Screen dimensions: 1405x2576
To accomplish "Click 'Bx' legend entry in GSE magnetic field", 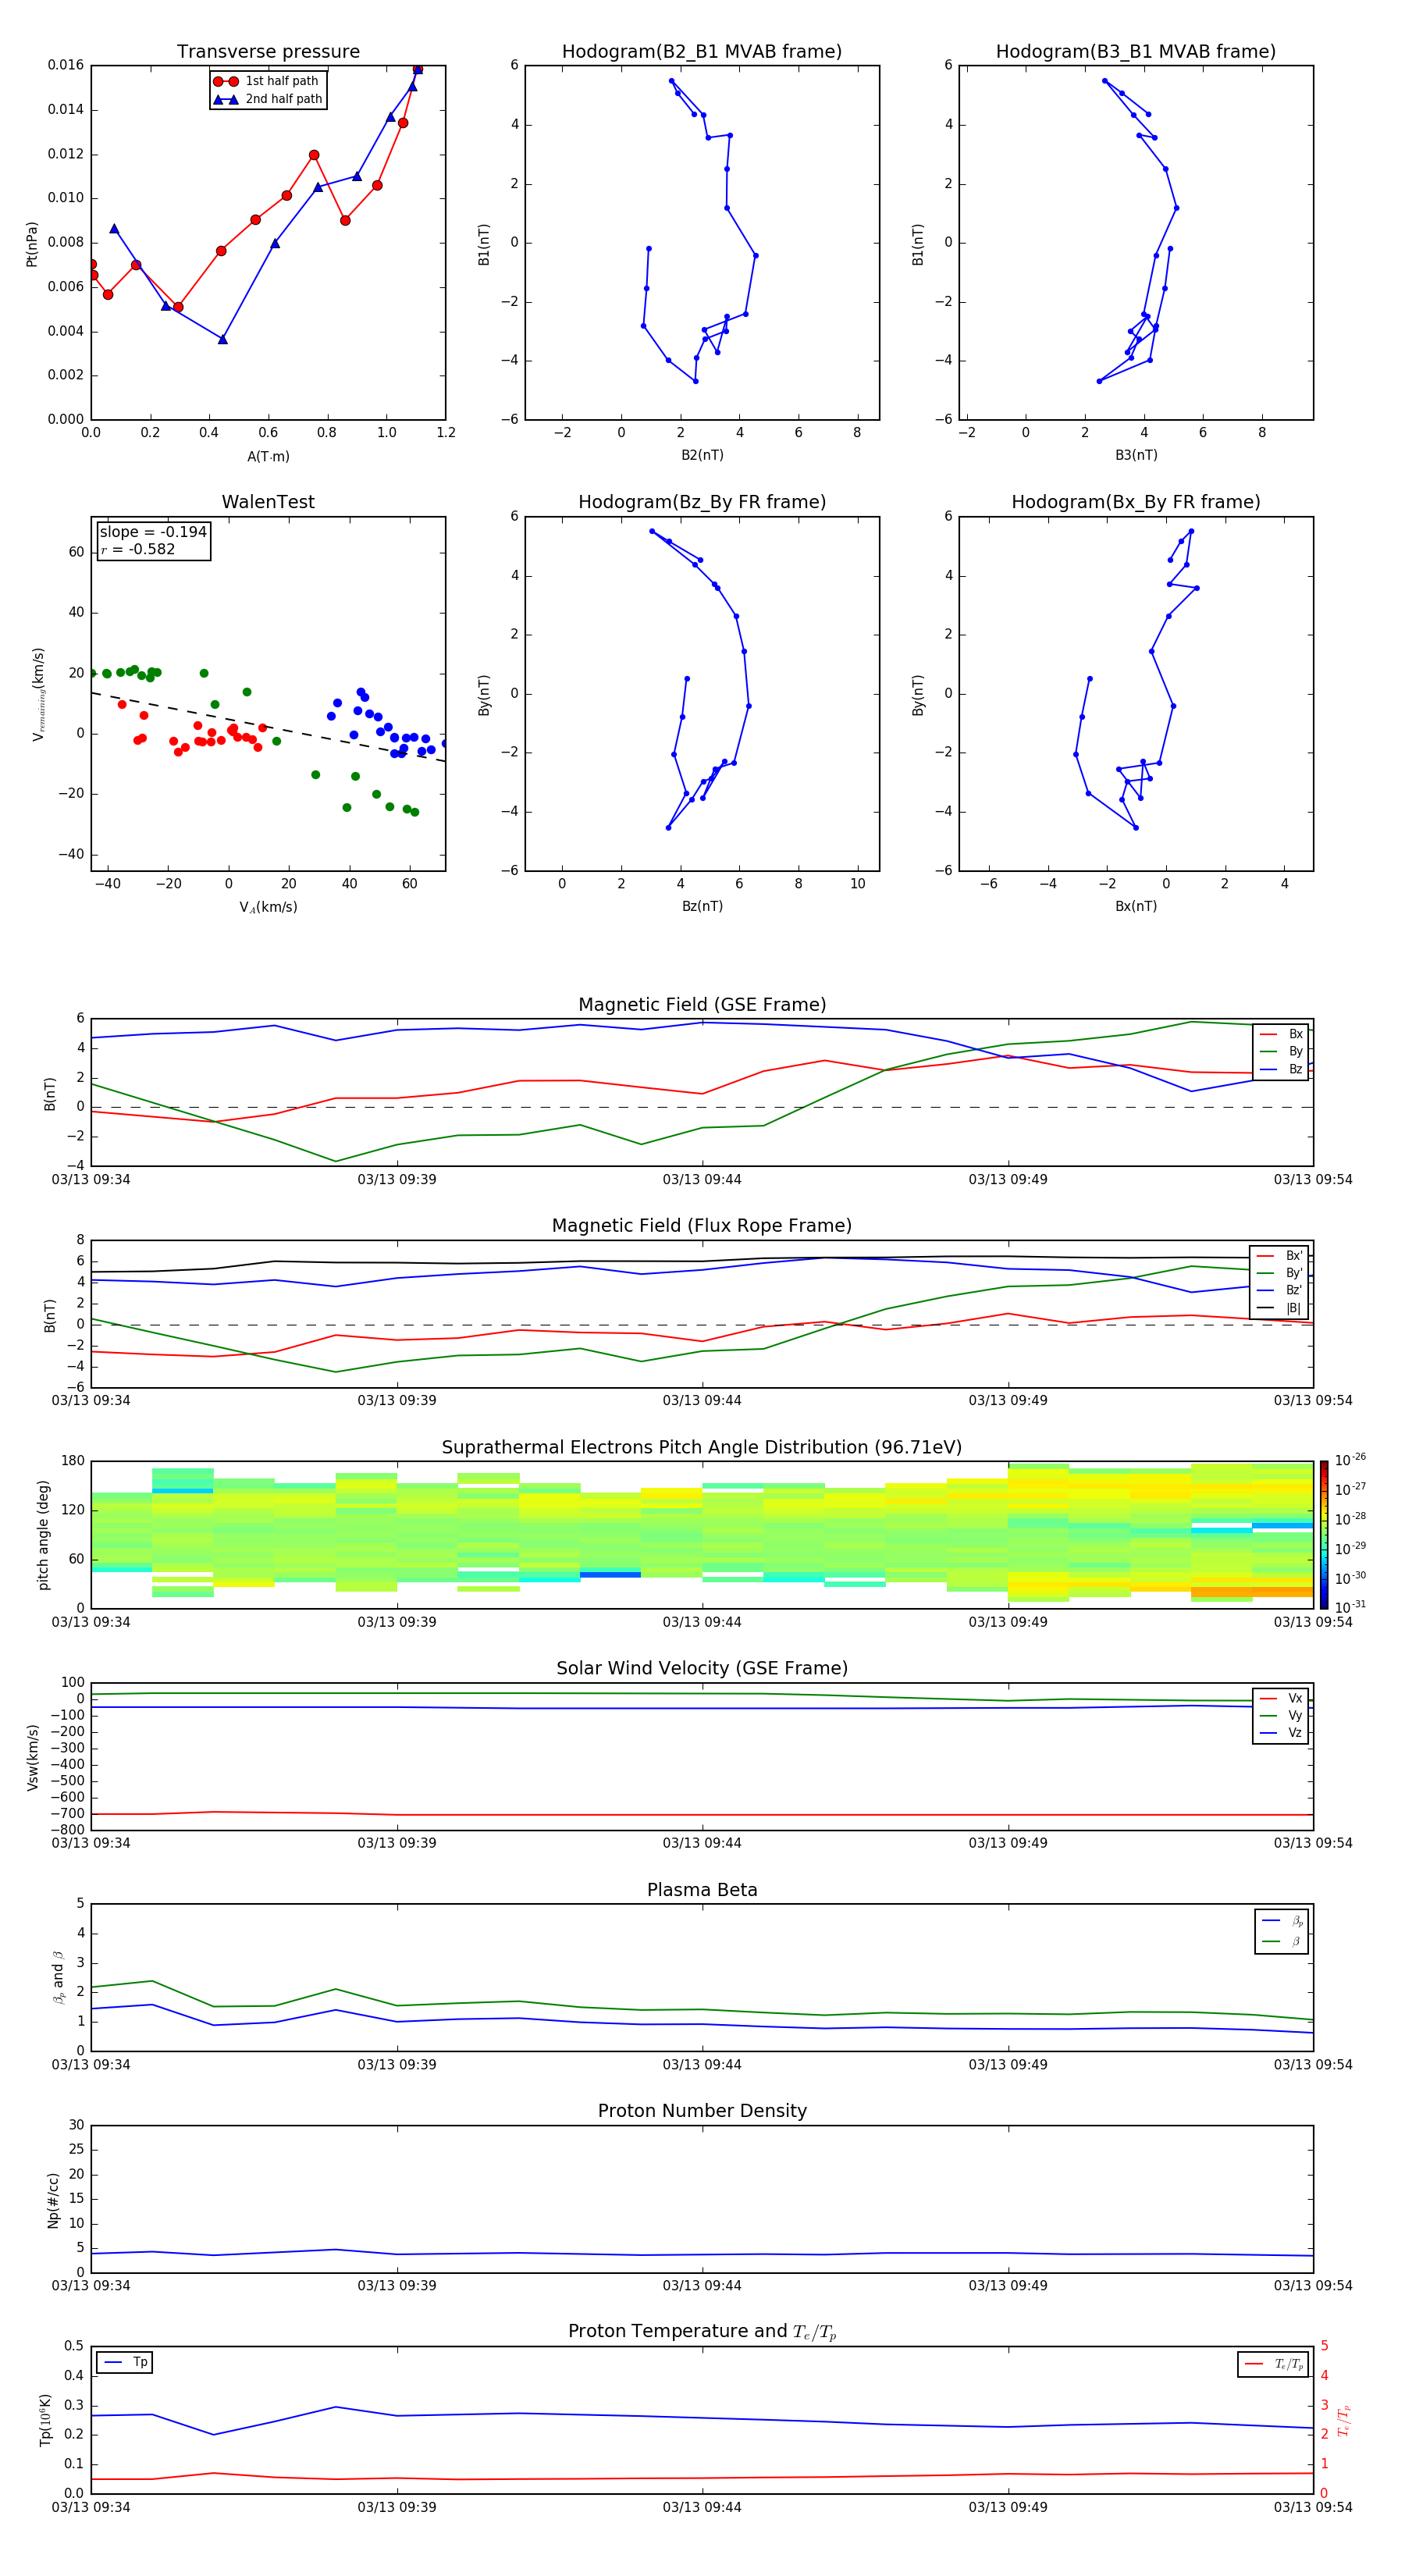I will [x=1281, y=1034].
